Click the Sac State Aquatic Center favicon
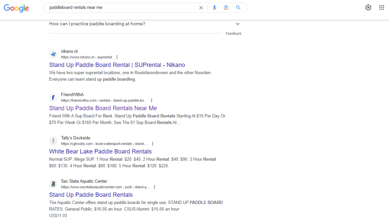Image resolution: width=389 pixels, height=223 pixels. [x=53, y=184]
